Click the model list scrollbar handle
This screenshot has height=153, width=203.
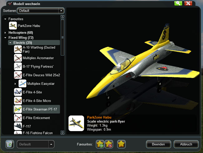point(62,38)
